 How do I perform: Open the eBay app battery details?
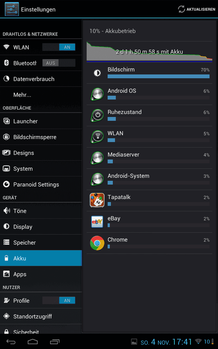(149, 222)
